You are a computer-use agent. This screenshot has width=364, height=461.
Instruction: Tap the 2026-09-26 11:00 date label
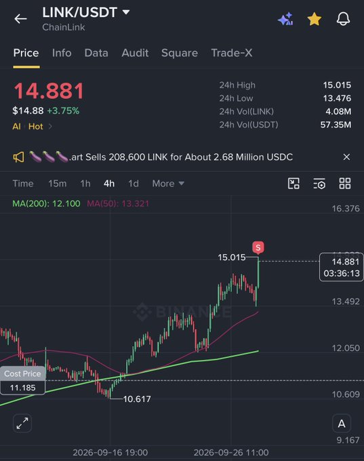[231, 452]
